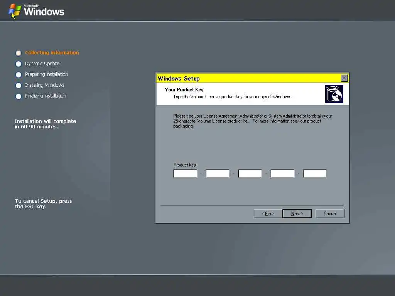This screenshot has height=296, width=395.
Task: Focus the fourth product key field
Action: (x=282, y=174)
